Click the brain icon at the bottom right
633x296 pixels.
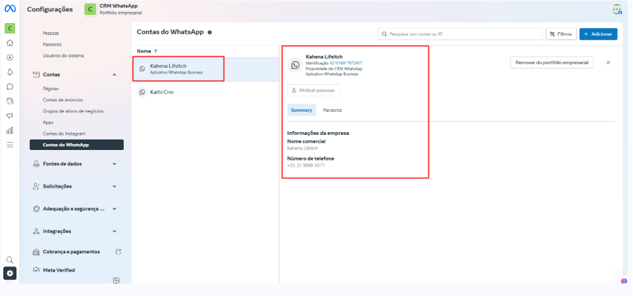tap(624, 281)
